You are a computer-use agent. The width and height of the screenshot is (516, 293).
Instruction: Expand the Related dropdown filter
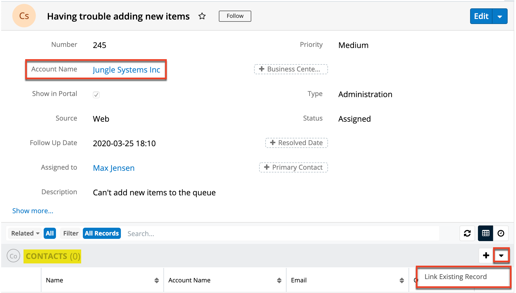pyautogui.click(x=25, y=233)
